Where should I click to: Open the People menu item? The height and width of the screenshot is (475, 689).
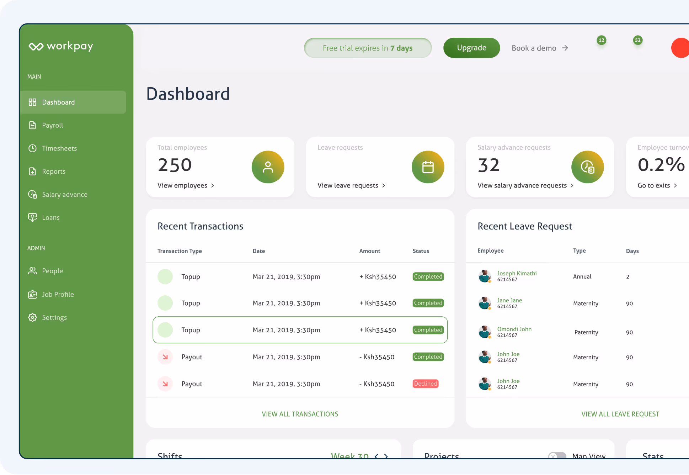click(x=52, y=271)
